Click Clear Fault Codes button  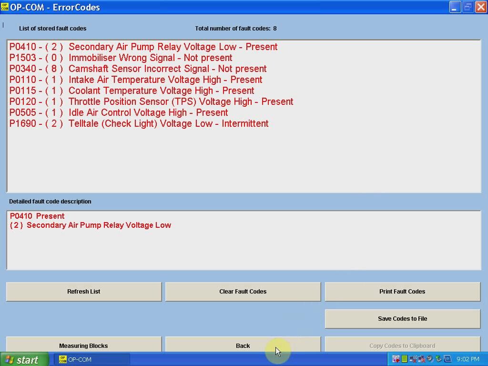(x=243, y=292)
